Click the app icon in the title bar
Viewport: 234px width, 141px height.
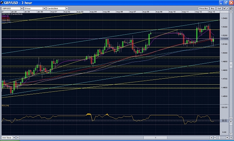(x=2, y=3)
